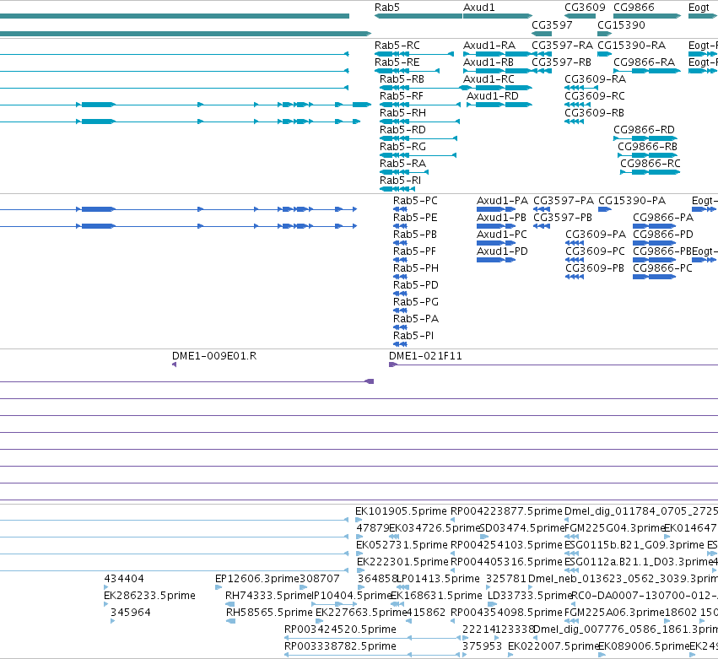
Task: Select EST label RP003338782.5prime
Action: coord(340,646)
